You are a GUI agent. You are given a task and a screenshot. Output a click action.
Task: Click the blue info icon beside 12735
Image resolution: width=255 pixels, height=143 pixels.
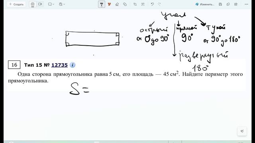click(73, 65)
